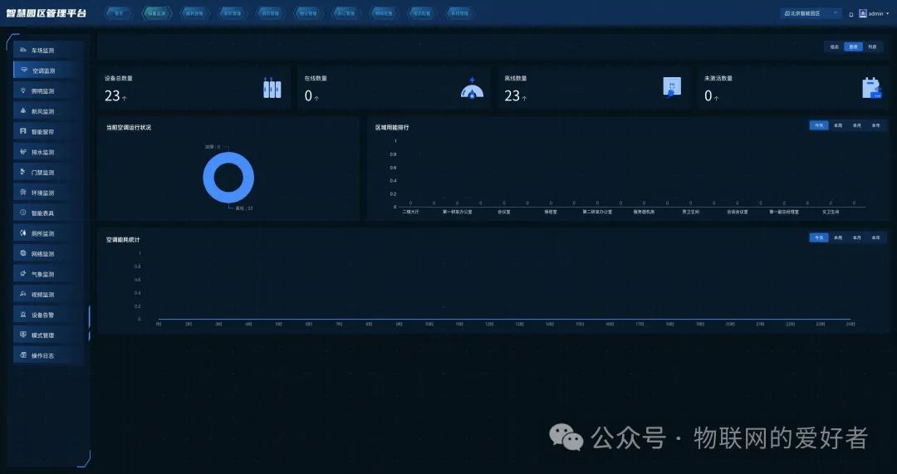
Task: Open the first top navigation tab 首页
Action: click(x=119, y=14)
